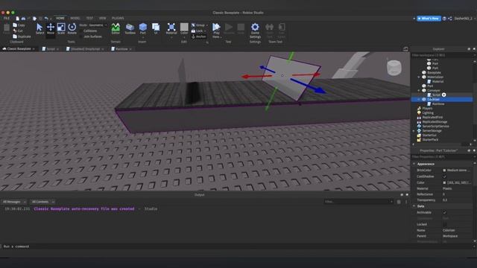Image resolution: width=477 pixels, height=268 pixels.
Task: Collapse the Data properties section
Action: click(414, 206)
